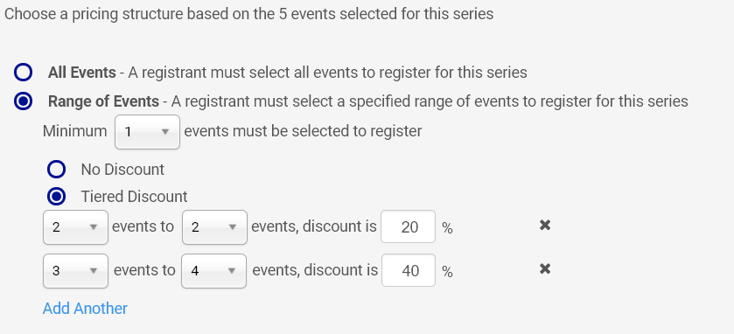This screenshot has height=334, width=734.
Task: Select the All Events radio button
Action: tap(23, 73)
